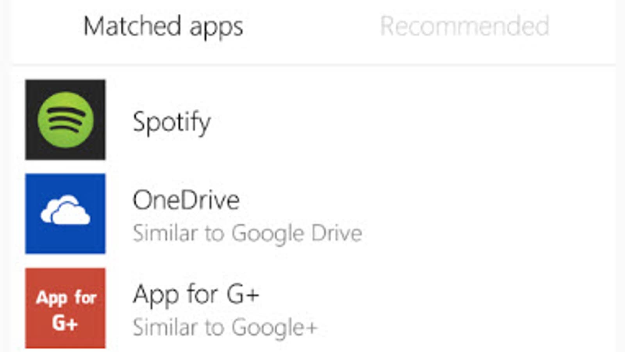
Task: Open the OneDrive app title
Action: coord(186,200)
